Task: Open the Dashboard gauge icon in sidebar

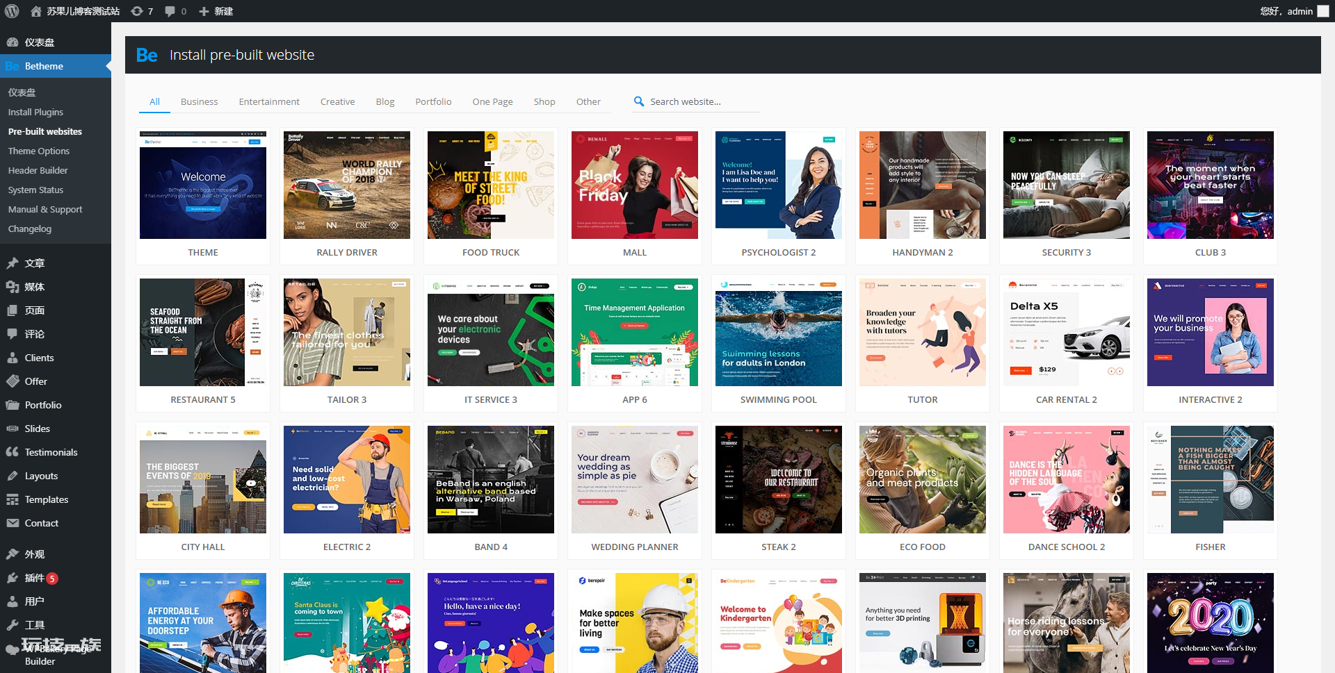Action: point(13,42)
